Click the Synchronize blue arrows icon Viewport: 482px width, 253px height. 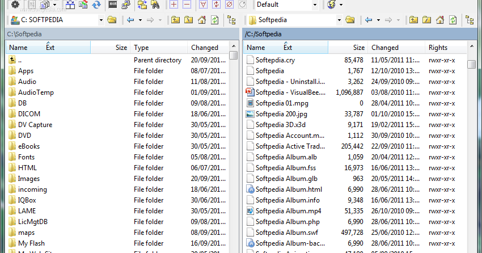(x=96, y=5)
